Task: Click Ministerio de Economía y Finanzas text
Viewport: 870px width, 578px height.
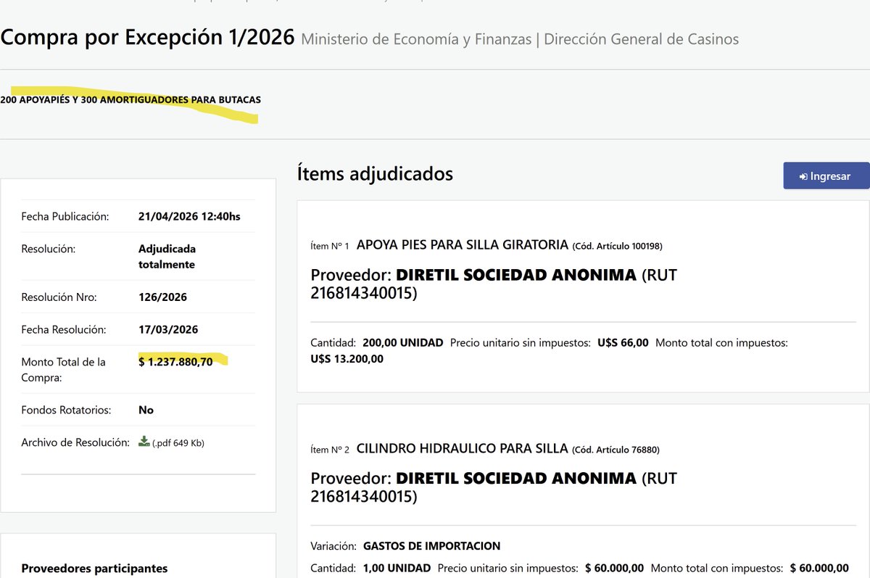Action: [416, 39]
